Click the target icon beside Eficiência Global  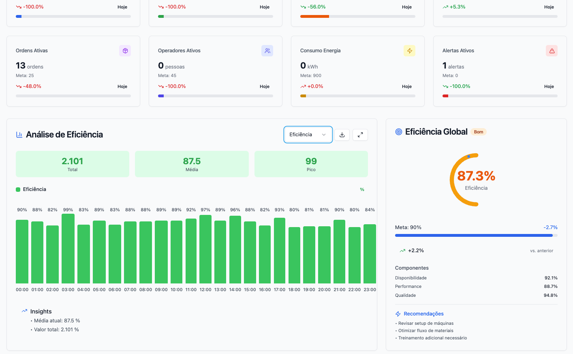399,132
